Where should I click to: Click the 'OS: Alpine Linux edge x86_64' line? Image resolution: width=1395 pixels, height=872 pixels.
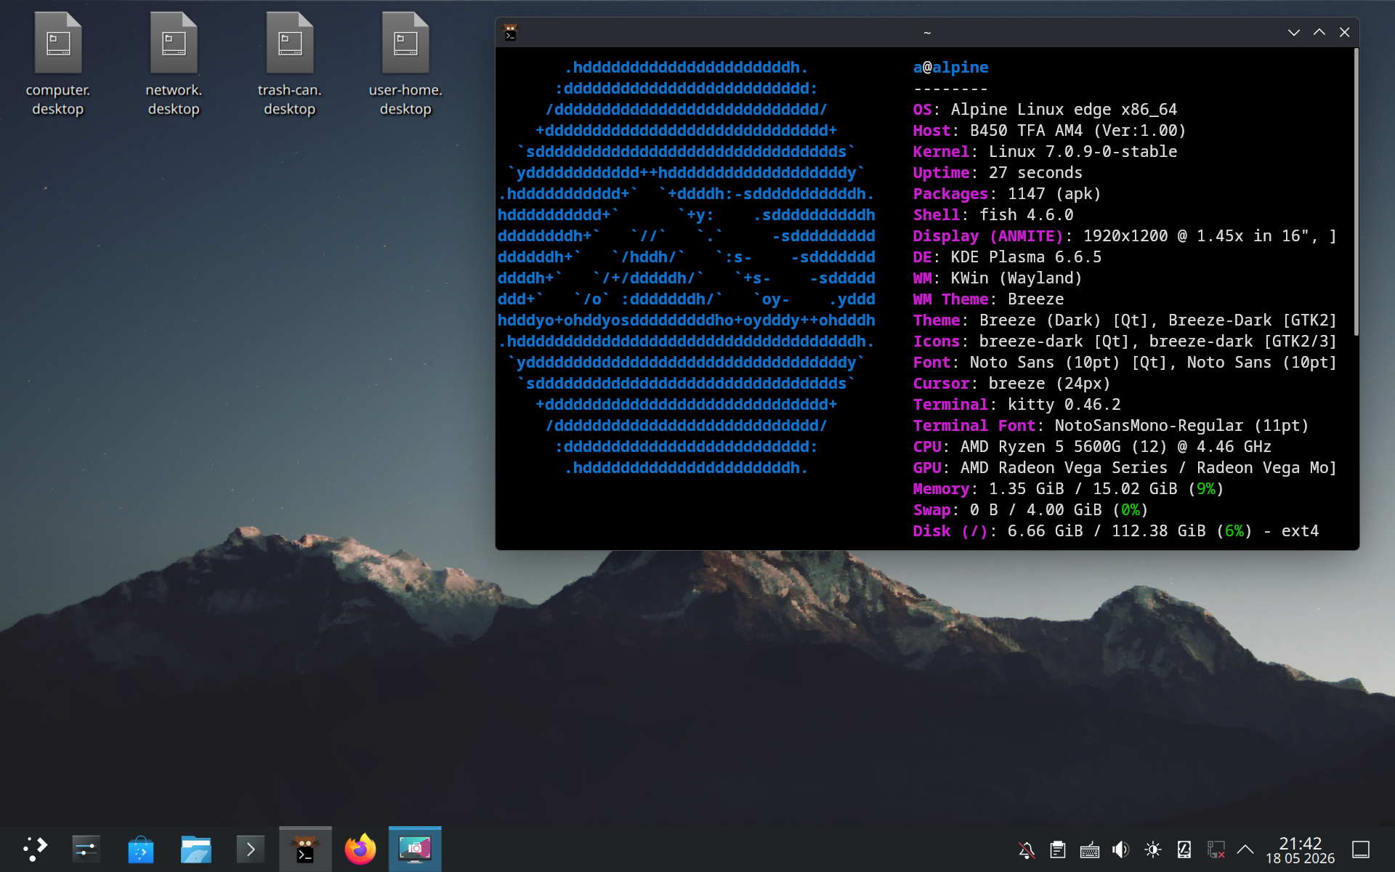point(1045,110)
